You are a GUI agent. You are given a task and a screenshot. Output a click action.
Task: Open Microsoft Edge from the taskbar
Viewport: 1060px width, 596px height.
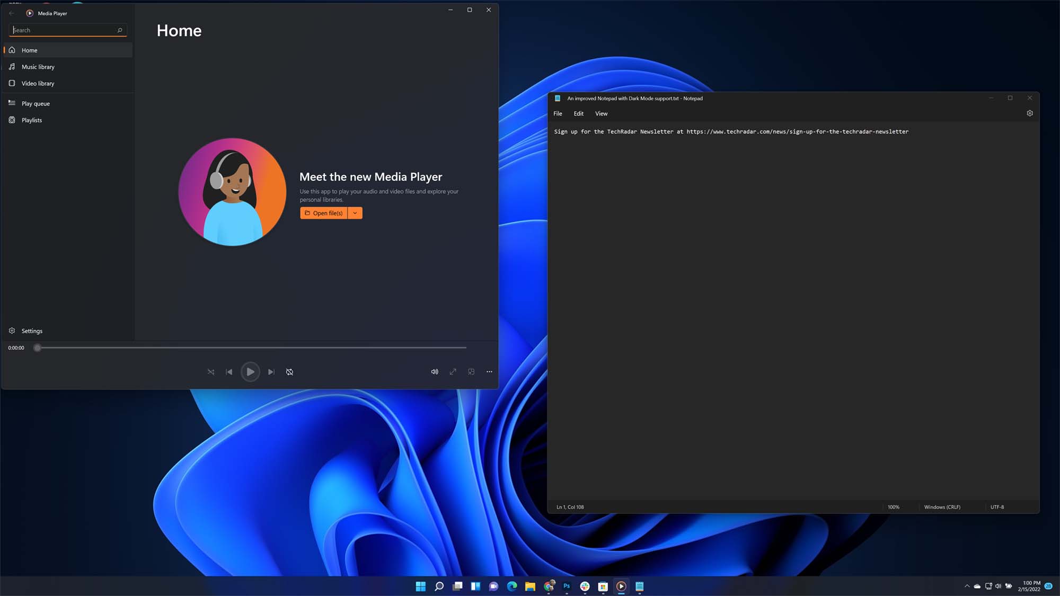[512, 586]
